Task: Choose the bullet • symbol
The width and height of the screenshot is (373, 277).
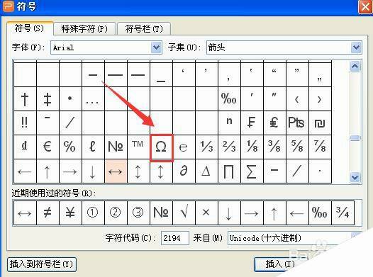Action: tap(70, 99)
